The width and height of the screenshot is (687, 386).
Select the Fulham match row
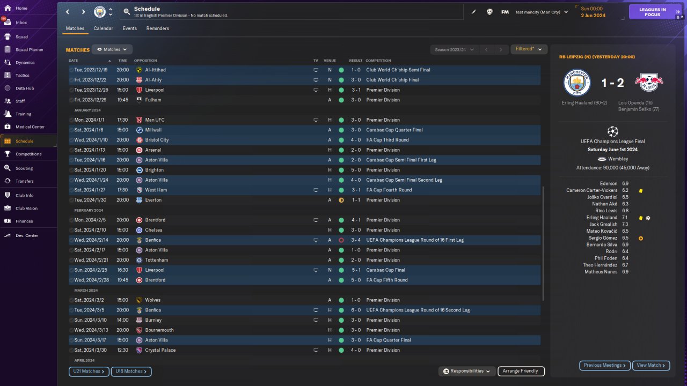304,100
